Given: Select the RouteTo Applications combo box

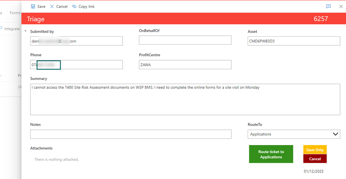Looking at the screenshot, I should click(294, 134).
